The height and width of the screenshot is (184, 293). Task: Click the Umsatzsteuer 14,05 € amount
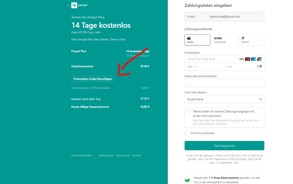pyautogui.click(x=145, y=88)
